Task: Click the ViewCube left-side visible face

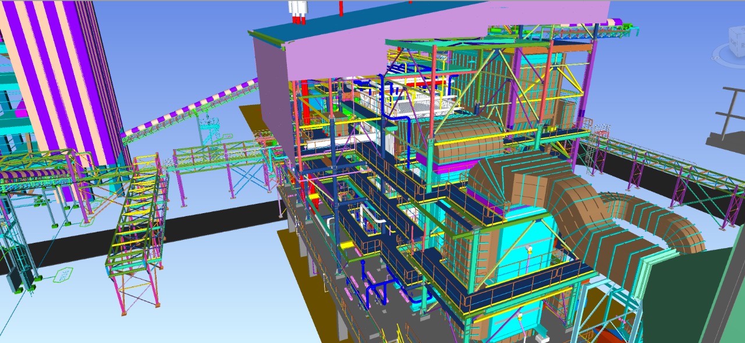Action: click(x=733, y=42)
